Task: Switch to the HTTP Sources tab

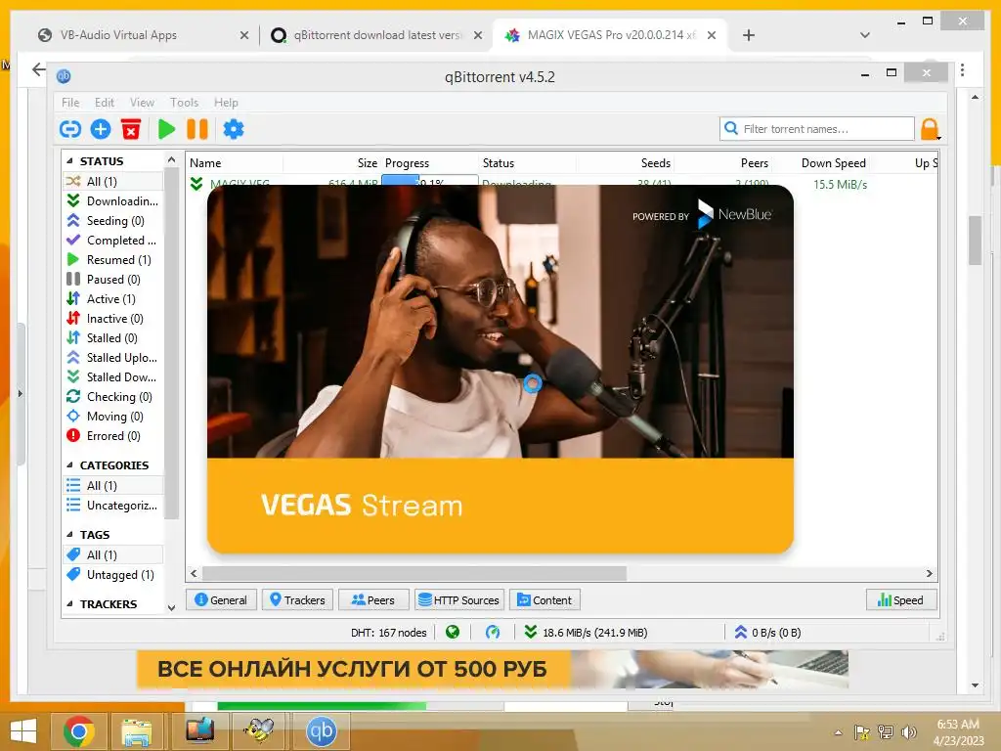Action: pos(459,600)
